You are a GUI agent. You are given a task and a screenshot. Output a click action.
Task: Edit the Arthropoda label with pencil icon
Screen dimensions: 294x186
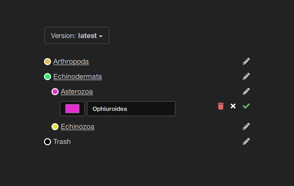coord(246,61)
